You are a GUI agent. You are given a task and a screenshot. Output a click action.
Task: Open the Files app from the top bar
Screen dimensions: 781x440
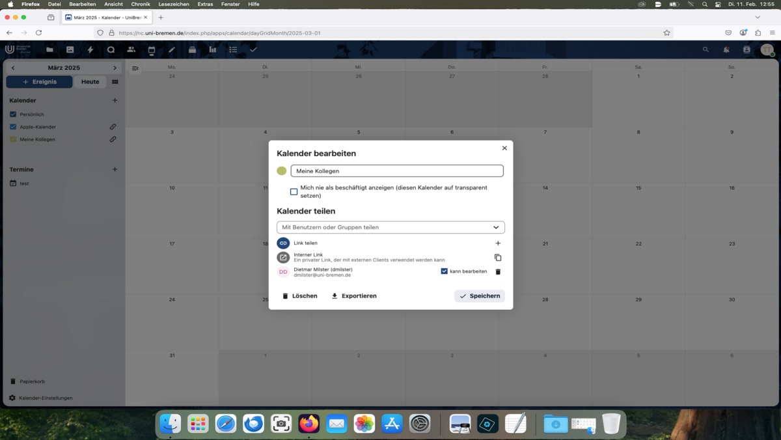49,49
